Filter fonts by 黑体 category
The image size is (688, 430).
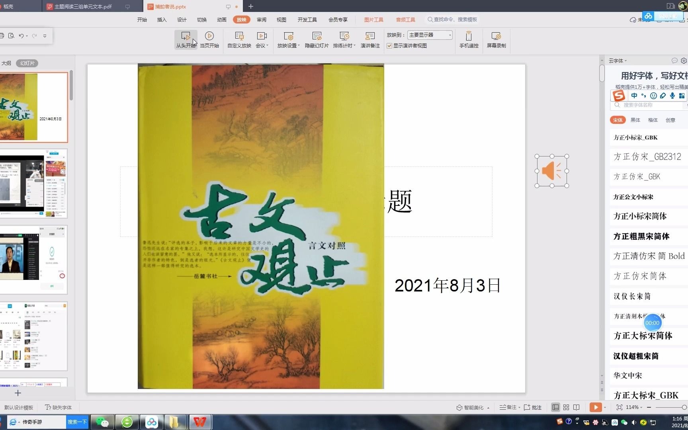(635, 120)
